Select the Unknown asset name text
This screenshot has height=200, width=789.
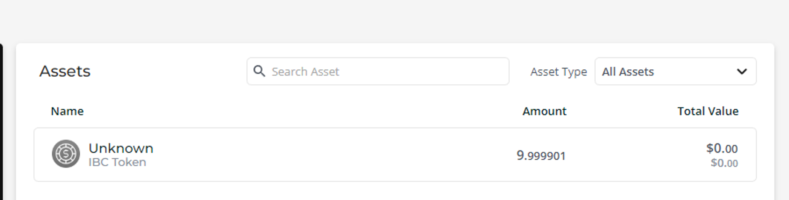[121, 148]
